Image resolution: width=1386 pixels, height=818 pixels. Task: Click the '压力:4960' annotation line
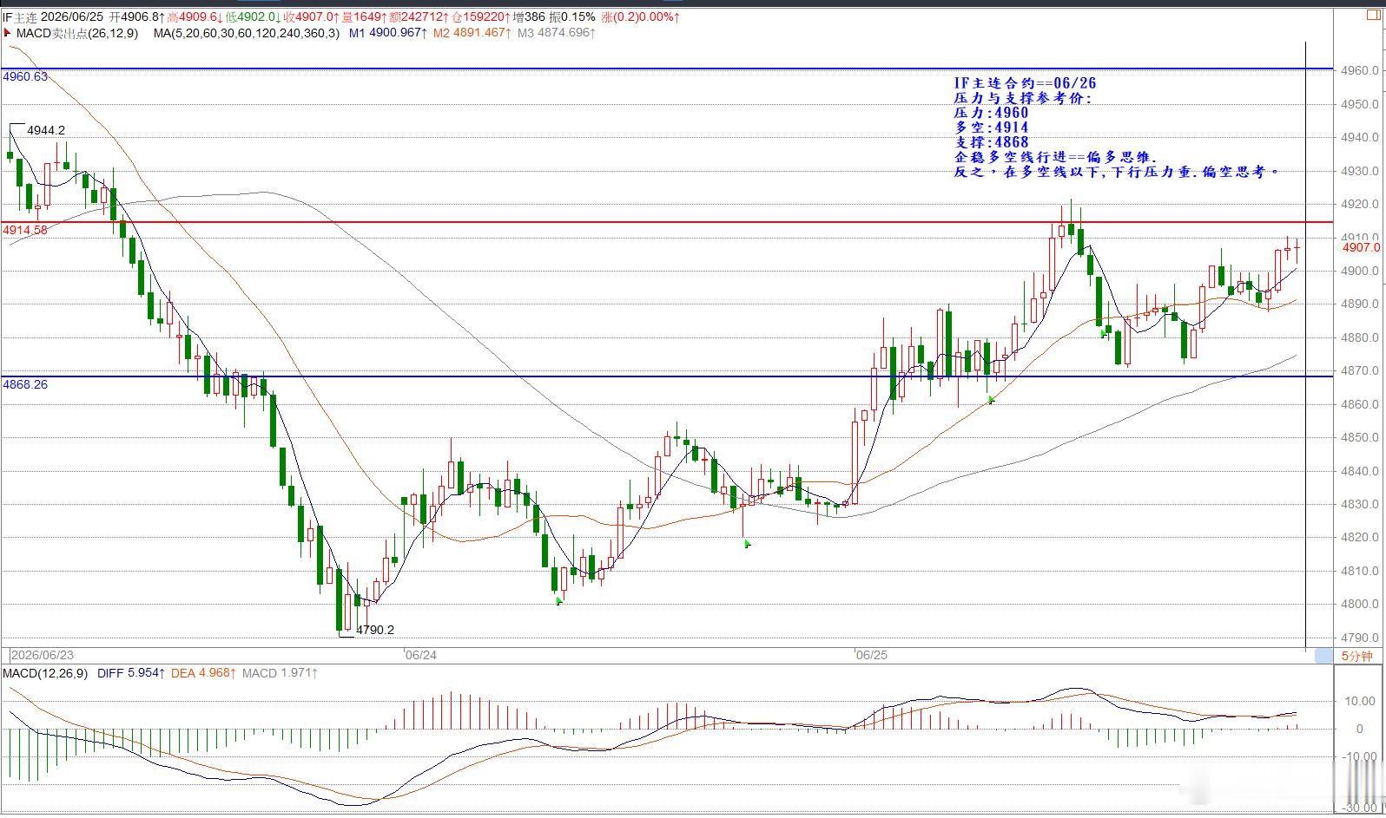coord(991,113)
